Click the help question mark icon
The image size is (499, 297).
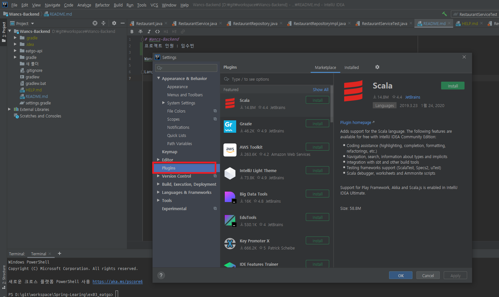[161, 275]
